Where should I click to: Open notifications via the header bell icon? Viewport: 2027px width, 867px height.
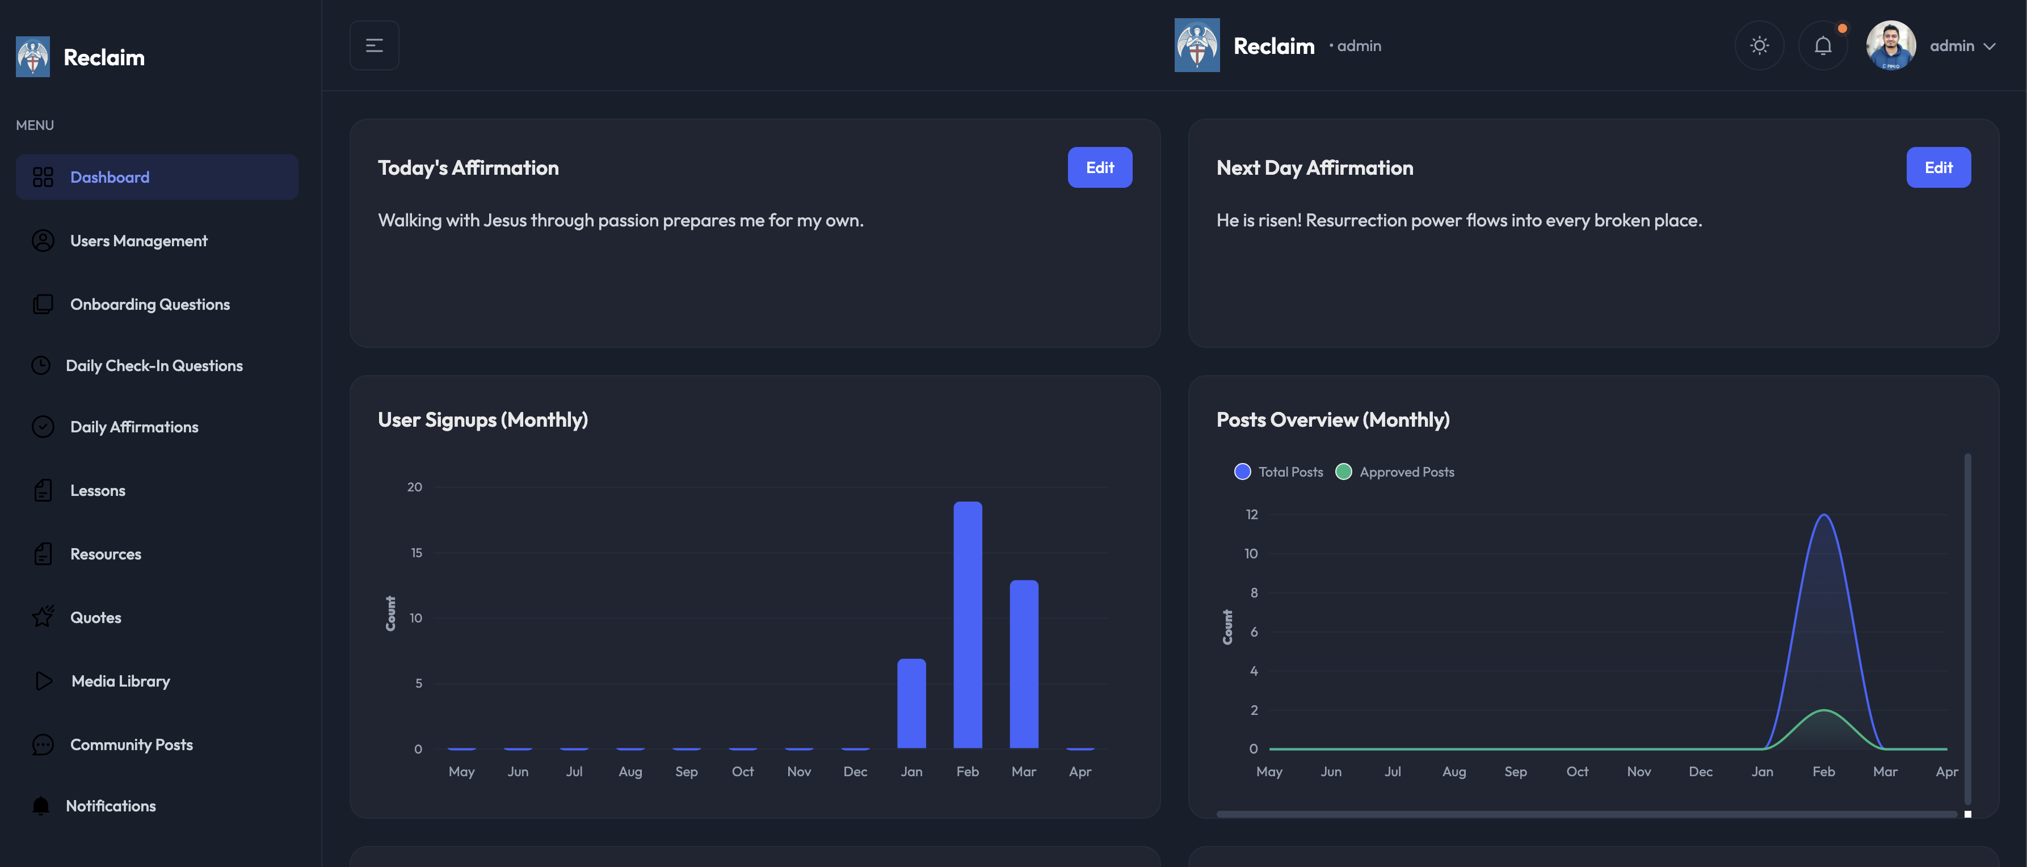coord(1823,45)
